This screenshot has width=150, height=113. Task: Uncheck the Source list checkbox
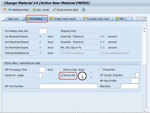62,75
